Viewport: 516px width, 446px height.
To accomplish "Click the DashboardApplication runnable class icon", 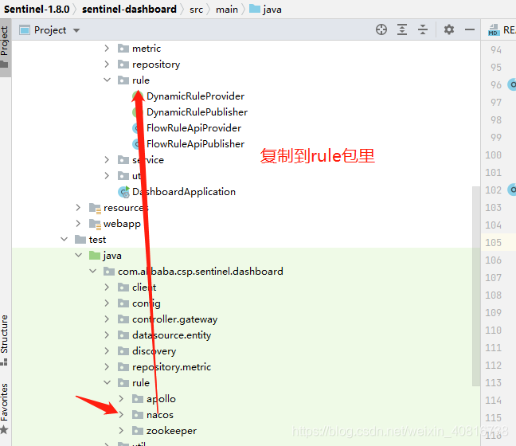I will (123, 192).
